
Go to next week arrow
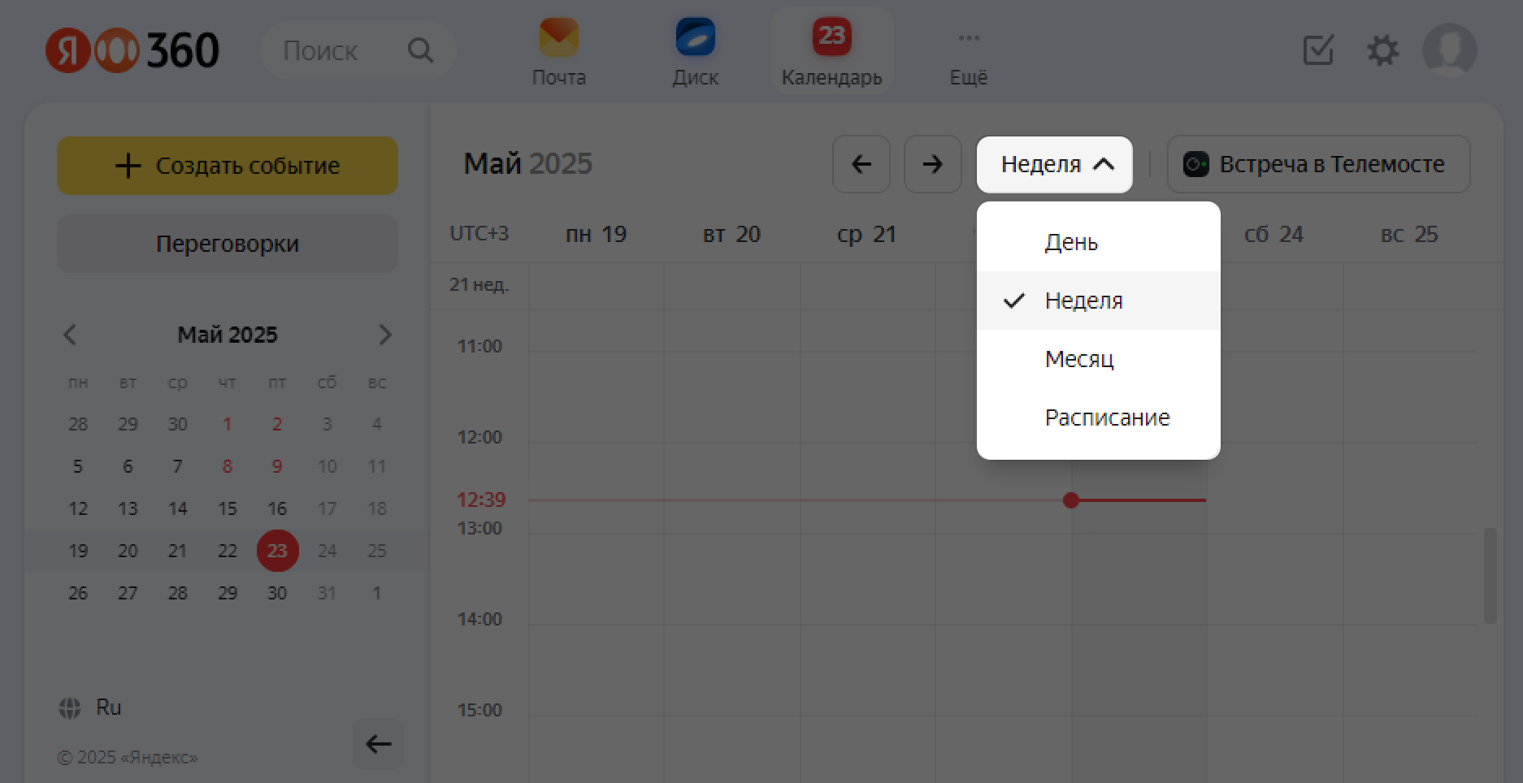pyautogui.click(x=932, y=164)
